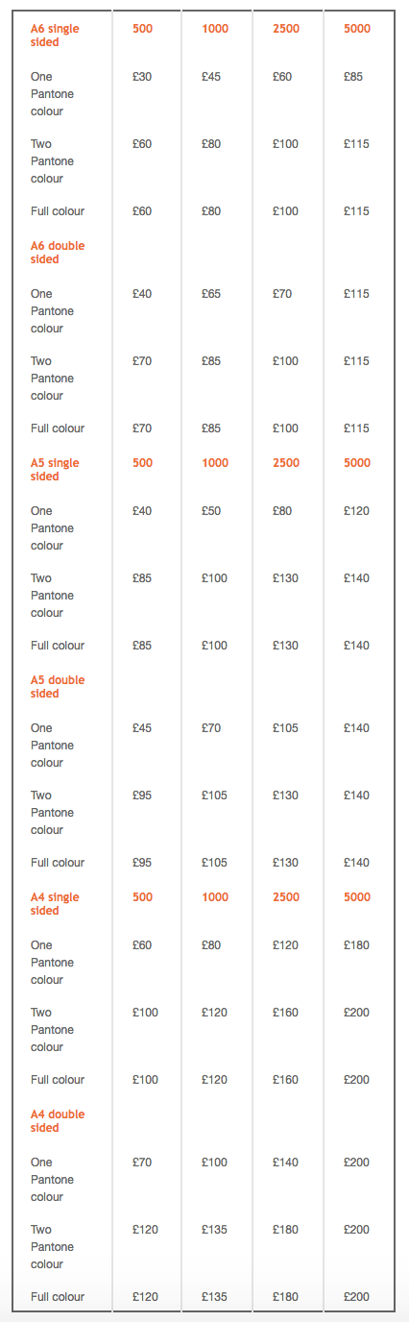This screenshot has width=409, height=1322.
Task: Click the 'A4 single sided' heading
Action: coord(55,904)
